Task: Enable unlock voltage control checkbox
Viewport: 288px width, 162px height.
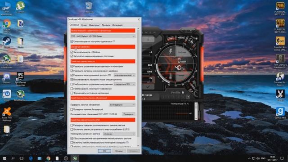Action: (72, 84)
